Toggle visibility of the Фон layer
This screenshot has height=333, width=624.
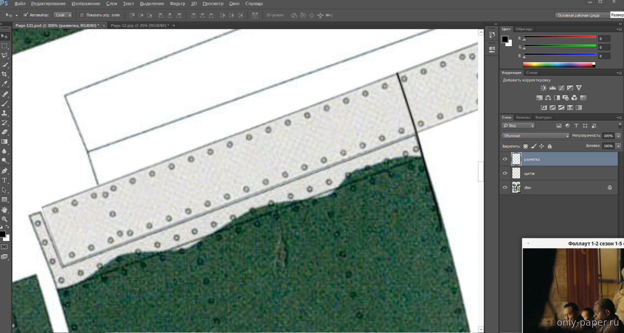pos(505,187)
